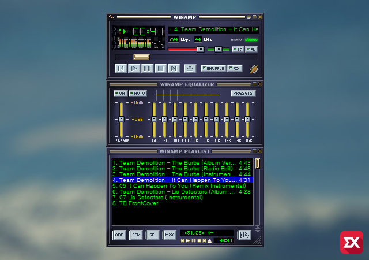Viewport: 369px width, 260px height.
Task: Toggle the EQ window button
Action: [238, 50]
